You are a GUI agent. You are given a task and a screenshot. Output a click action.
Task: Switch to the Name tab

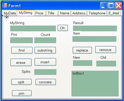pos(65,13)
